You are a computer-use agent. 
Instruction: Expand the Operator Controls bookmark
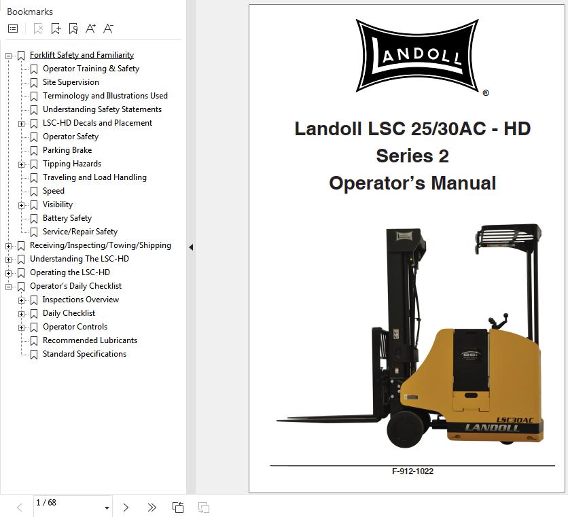(21, 327)
